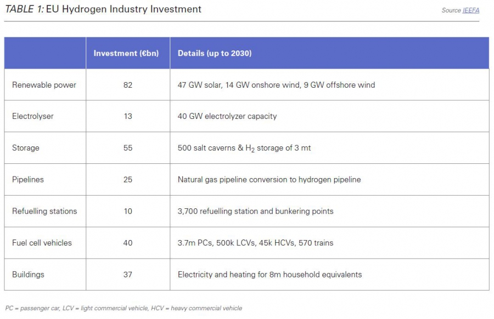Viewport: 494px width, 319px height.
Task: Click the '40 GW electrolyzer capacity' details cell
Action: click(x=227, y=116)
